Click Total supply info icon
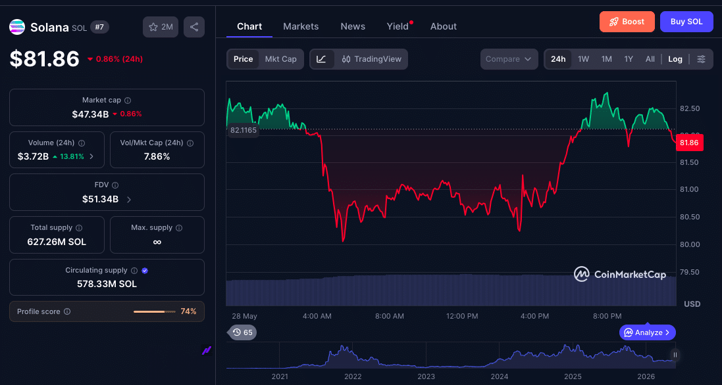Viewport: 722px width, 385px height. pyautogui.click(x=79, y=228)
